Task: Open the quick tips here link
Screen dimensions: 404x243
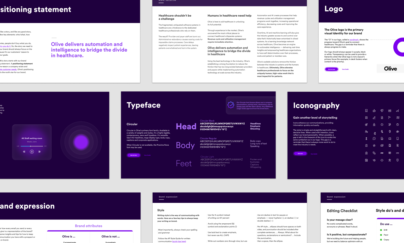Action: point(179,241)
